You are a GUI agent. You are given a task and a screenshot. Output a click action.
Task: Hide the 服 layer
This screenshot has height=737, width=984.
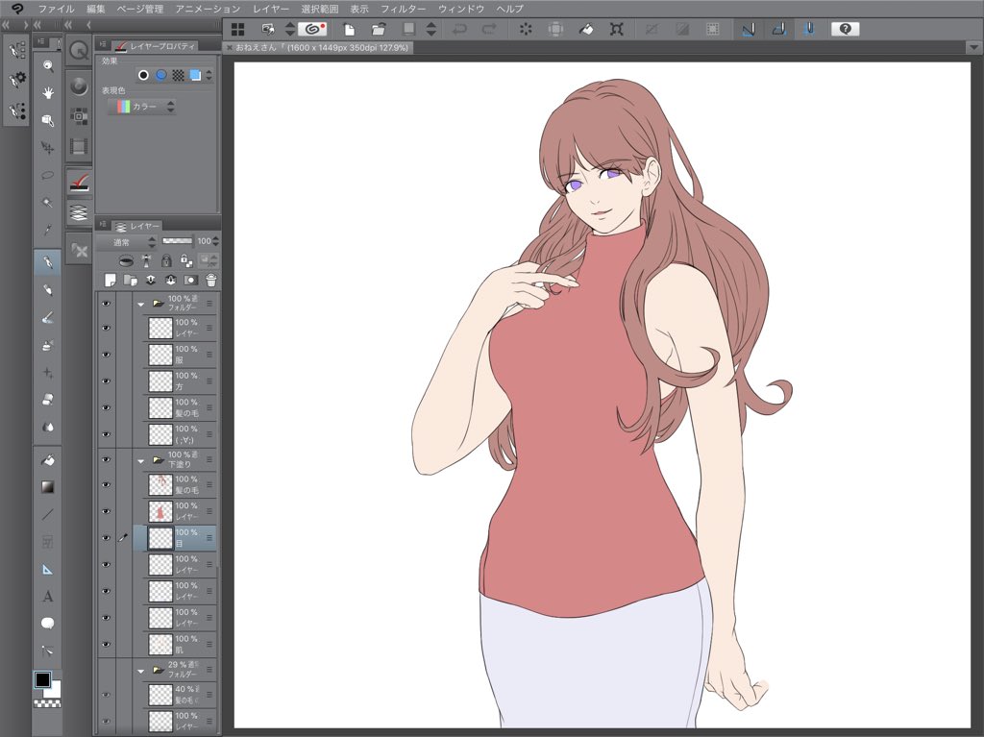pyautogui.click(x=106, y=355)
